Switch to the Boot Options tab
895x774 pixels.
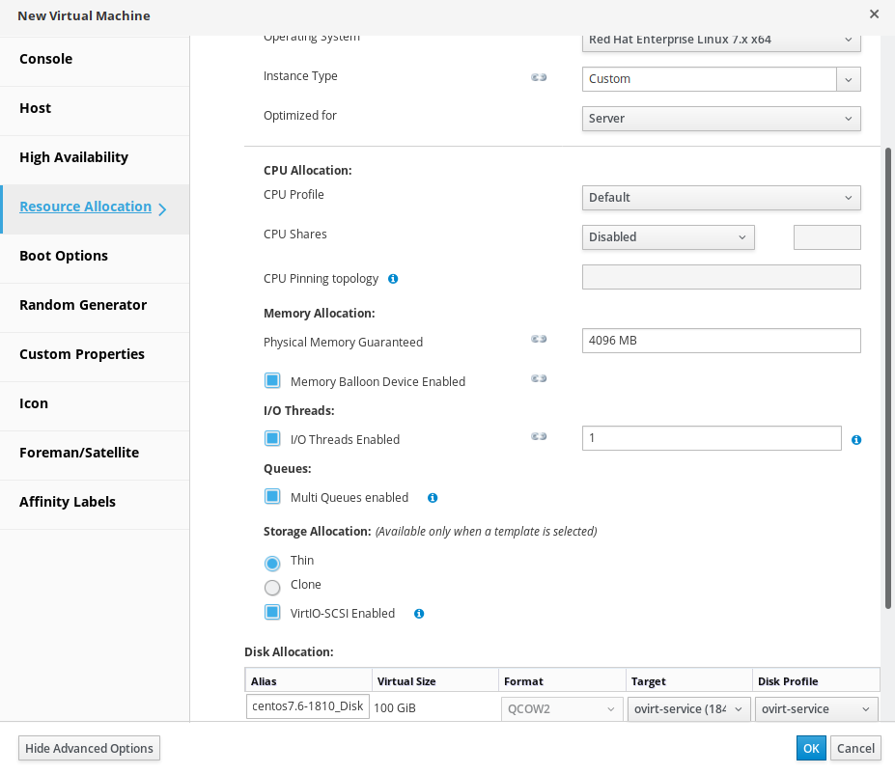pos(64,256)
